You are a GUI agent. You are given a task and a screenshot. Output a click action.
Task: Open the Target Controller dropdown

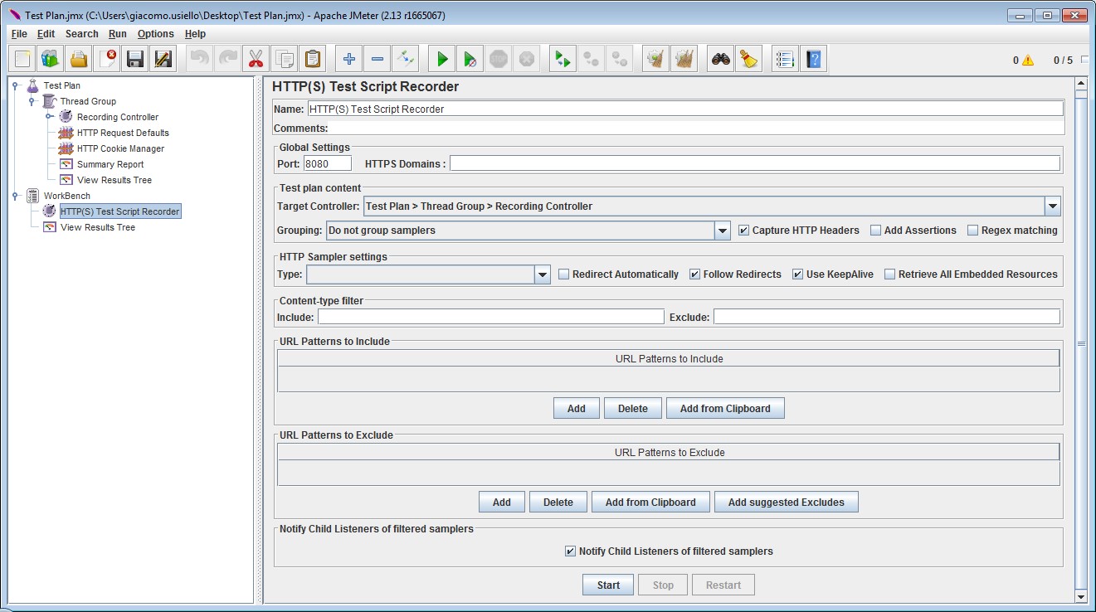click(1052, 206)
